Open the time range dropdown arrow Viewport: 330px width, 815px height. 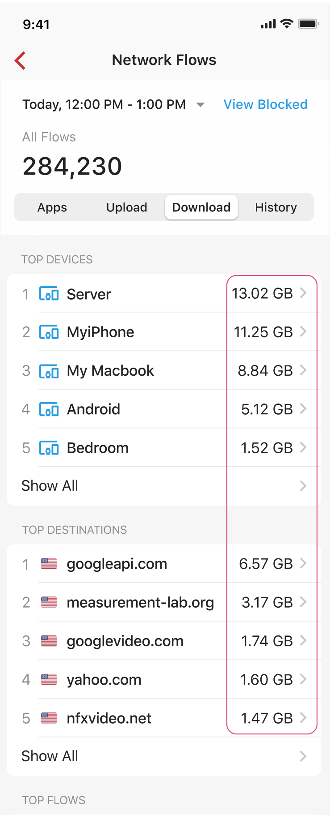[201, 105]
